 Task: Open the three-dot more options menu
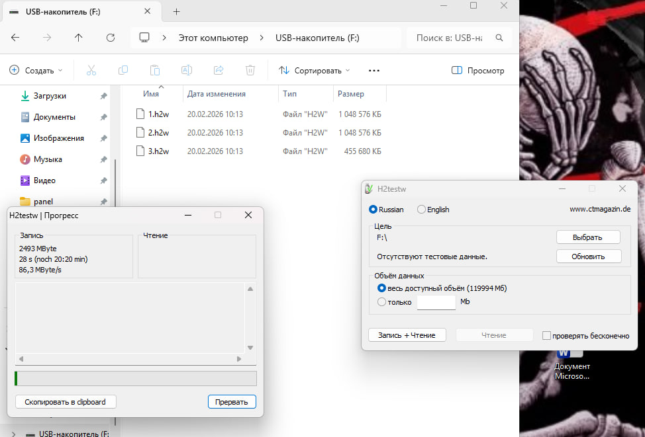point(373,70)
